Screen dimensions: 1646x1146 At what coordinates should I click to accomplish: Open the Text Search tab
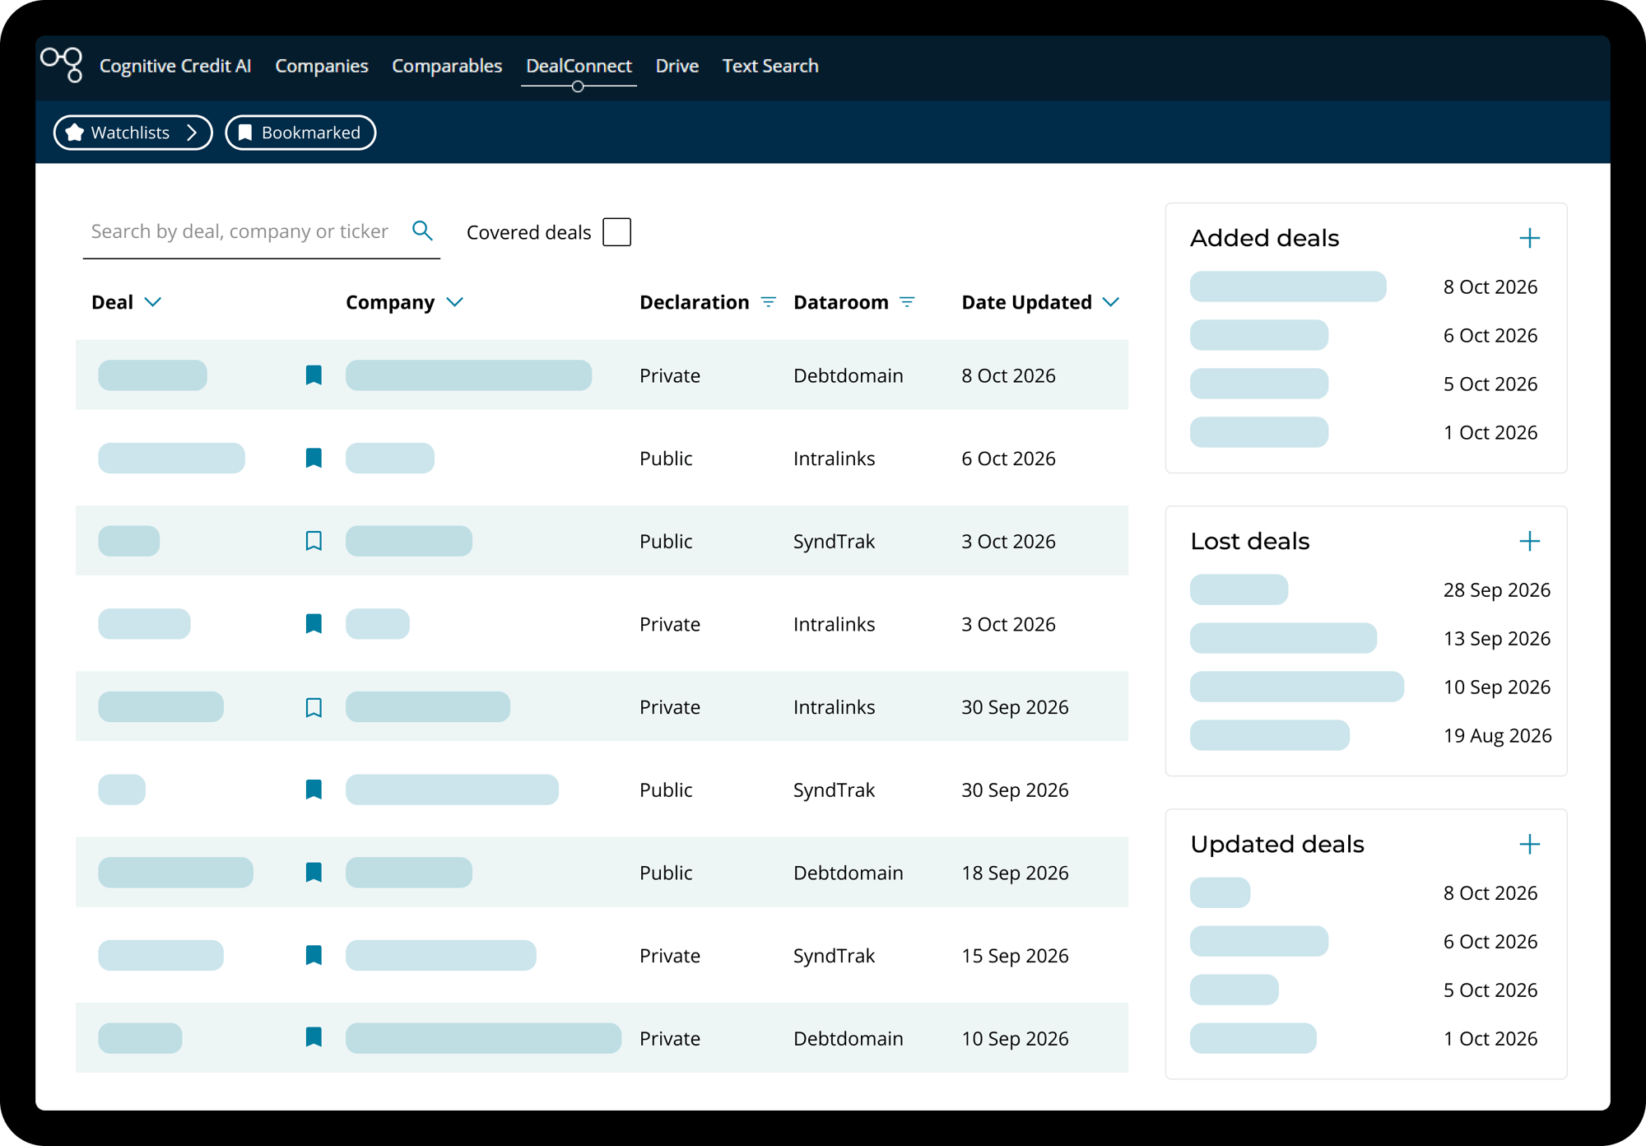(770, 66)
